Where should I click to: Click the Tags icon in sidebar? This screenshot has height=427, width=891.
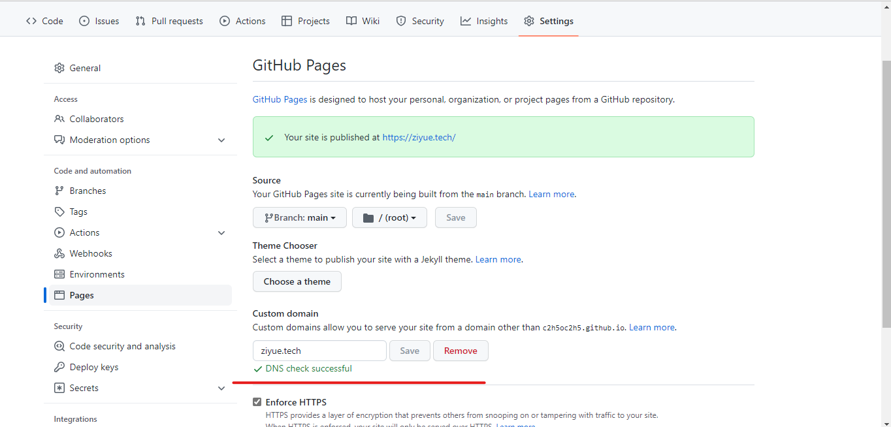point(59,212)
